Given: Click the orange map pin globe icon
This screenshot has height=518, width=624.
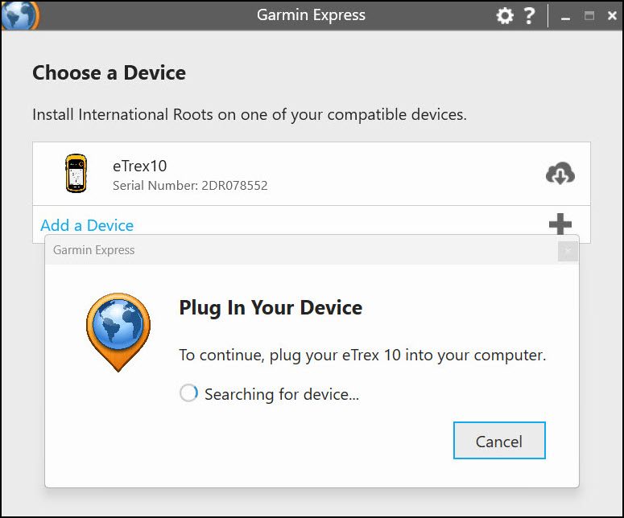Looking at the screenshot, I should pos(118,332).
